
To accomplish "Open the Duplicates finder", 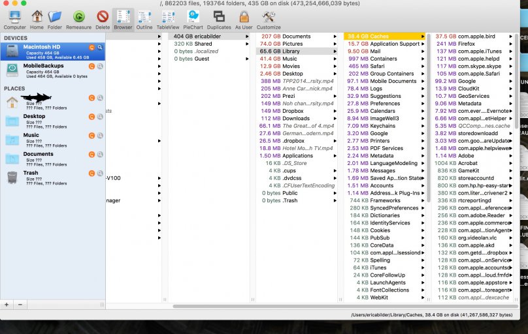I will click(x=219, y=18).
